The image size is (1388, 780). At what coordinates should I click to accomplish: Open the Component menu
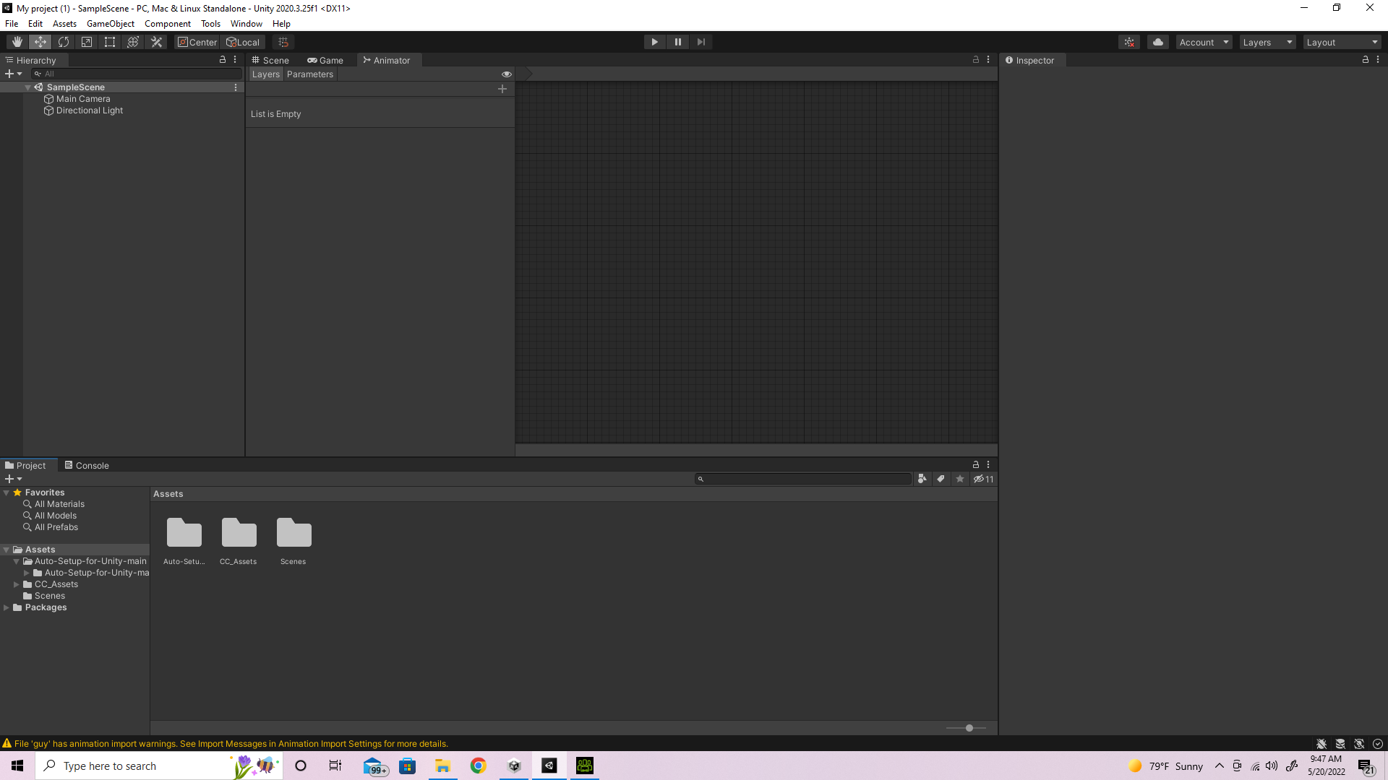coord(168,24)
